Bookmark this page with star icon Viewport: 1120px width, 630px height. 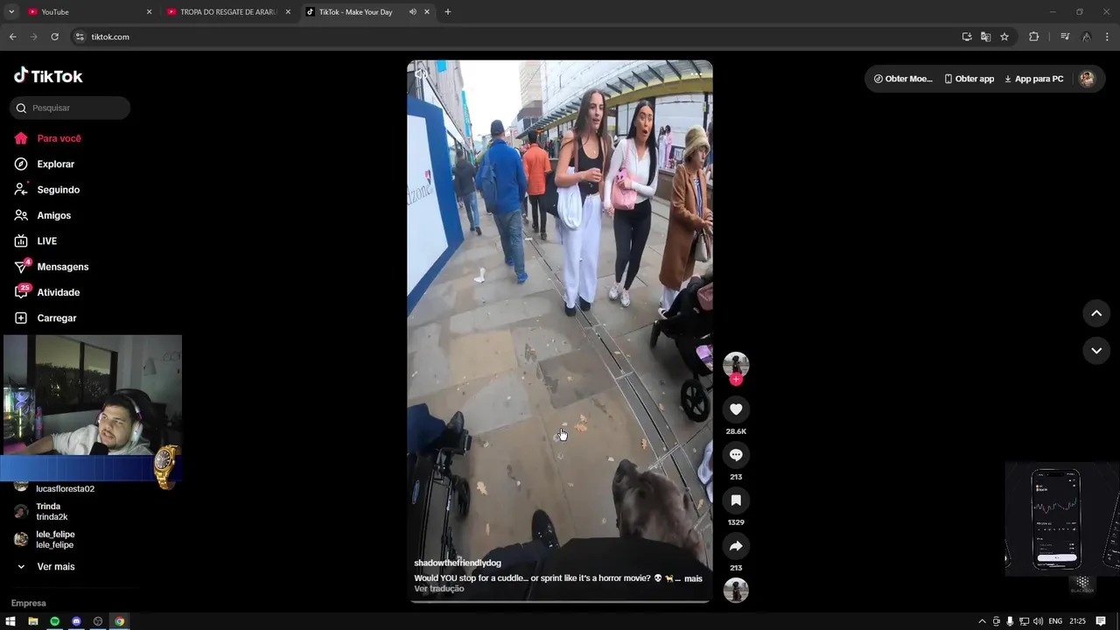point(1004,37)
